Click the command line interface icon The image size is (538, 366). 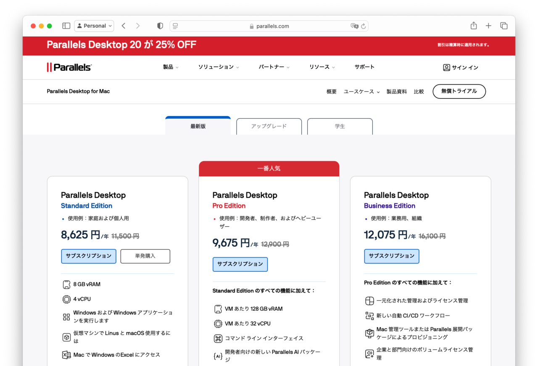(x=218, y=339)
